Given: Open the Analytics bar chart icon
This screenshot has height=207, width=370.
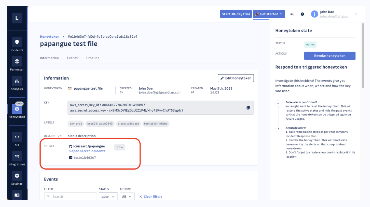Looking at the screenshot, I should coord(17,81).
